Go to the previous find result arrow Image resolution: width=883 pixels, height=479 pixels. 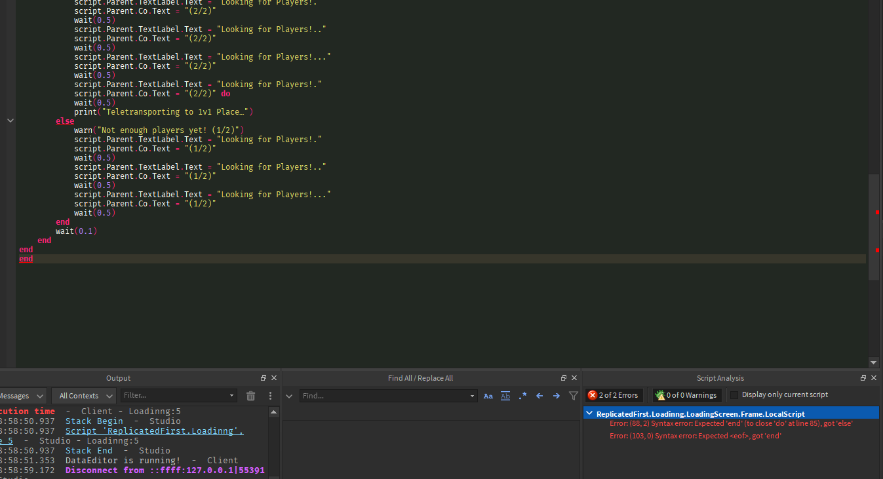pos(540,396)
